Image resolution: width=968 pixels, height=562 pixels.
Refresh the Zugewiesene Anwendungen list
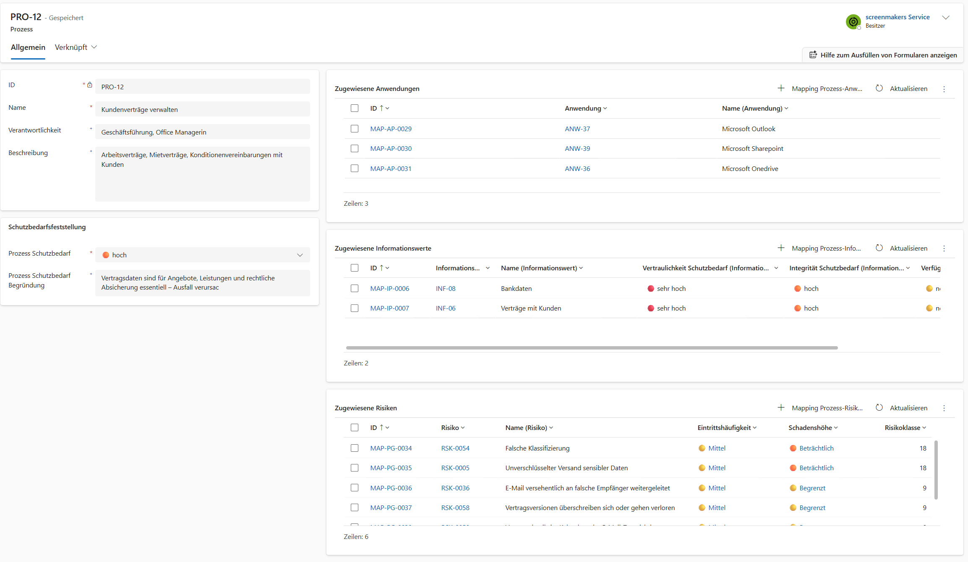901,88
